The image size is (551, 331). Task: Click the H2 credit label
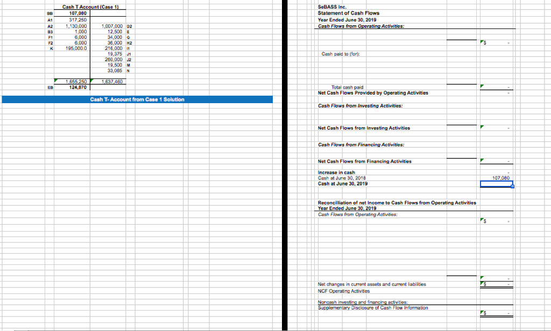click(x=129, y=43)
